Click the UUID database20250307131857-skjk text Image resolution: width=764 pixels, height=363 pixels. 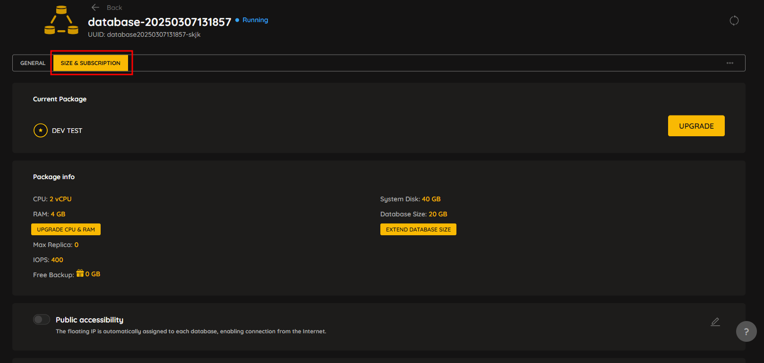144,34
